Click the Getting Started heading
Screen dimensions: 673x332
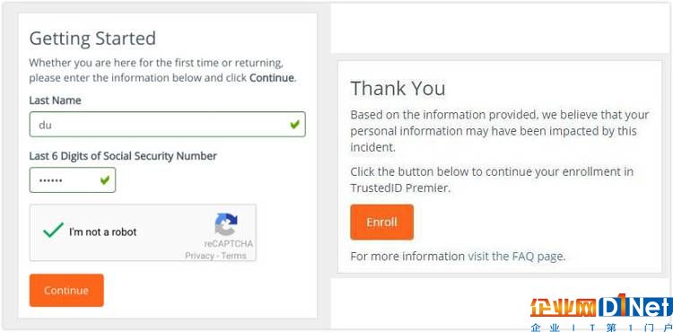point(92,39)
